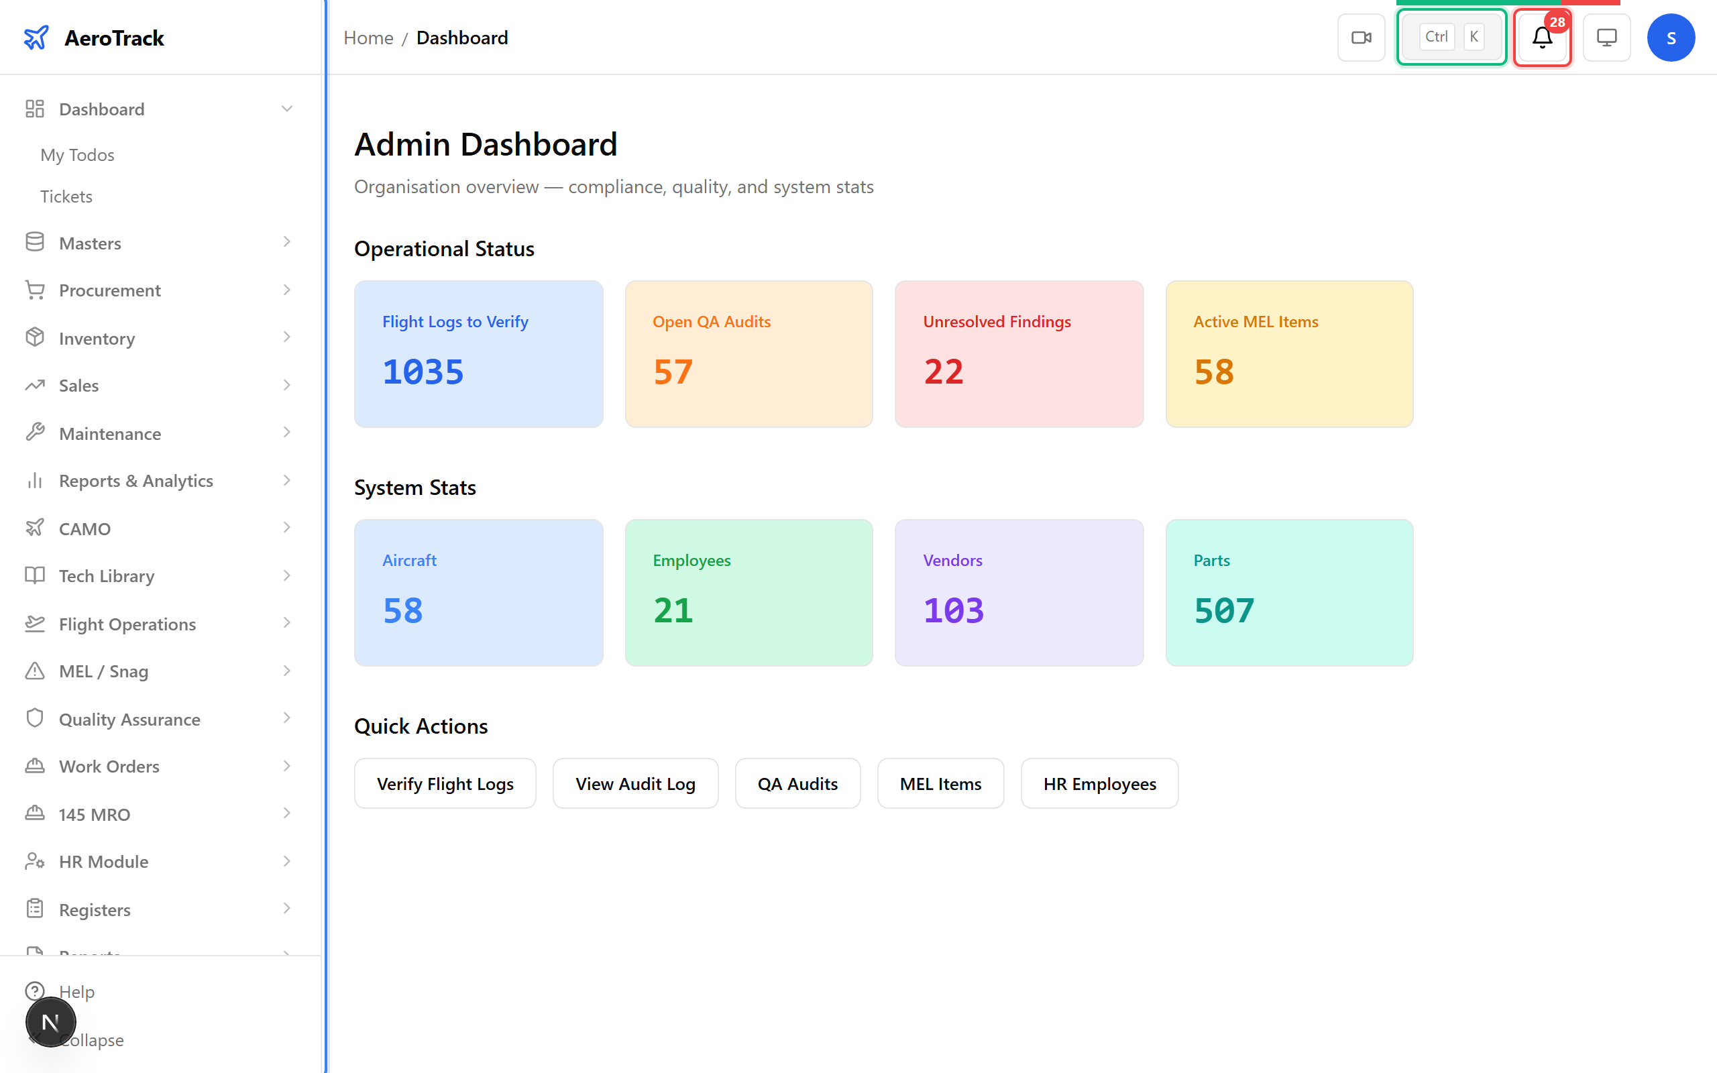Image resolution: width=1717 pixels, height=1073 pixels.
Task: Select the Unresolved Findings red stat card
Action: (x=1019, y=354)
